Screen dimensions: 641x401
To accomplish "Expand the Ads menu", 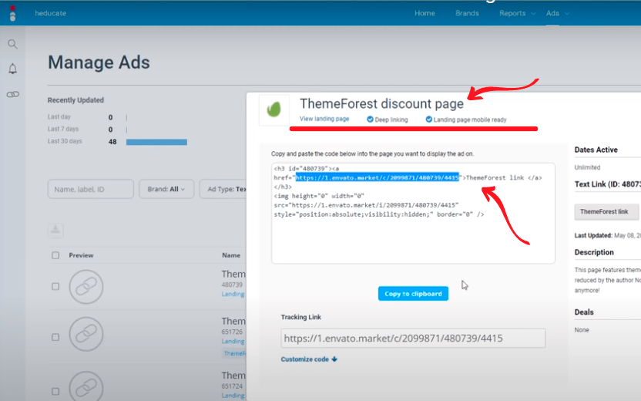I will click(557, 13).
